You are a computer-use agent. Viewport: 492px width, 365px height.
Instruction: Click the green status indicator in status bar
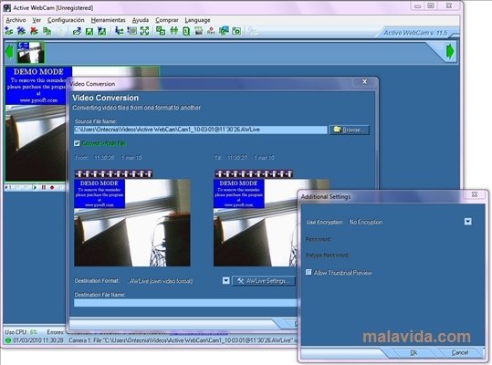(8, 340)
